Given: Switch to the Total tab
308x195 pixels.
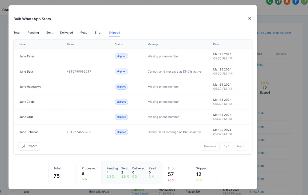Looking at the screenshot, I should click(x=17, y=32).
